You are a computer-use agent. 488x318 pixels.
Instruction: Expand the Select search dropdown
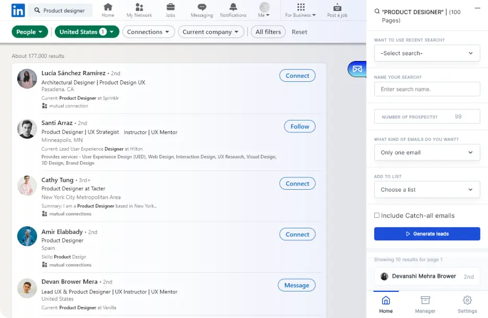427,53
